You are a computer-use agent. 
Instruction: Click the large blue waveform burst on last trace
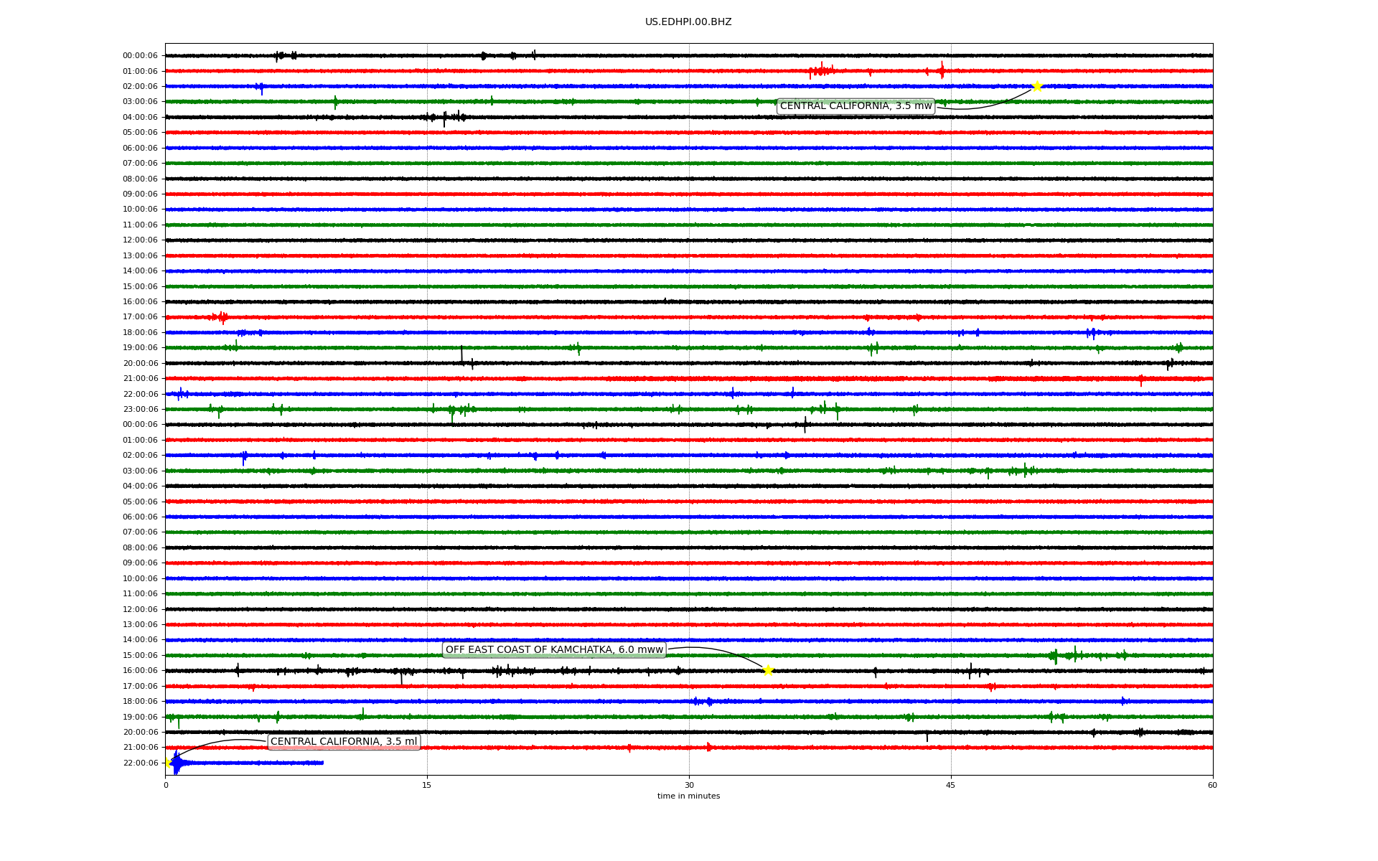point(177,763)
